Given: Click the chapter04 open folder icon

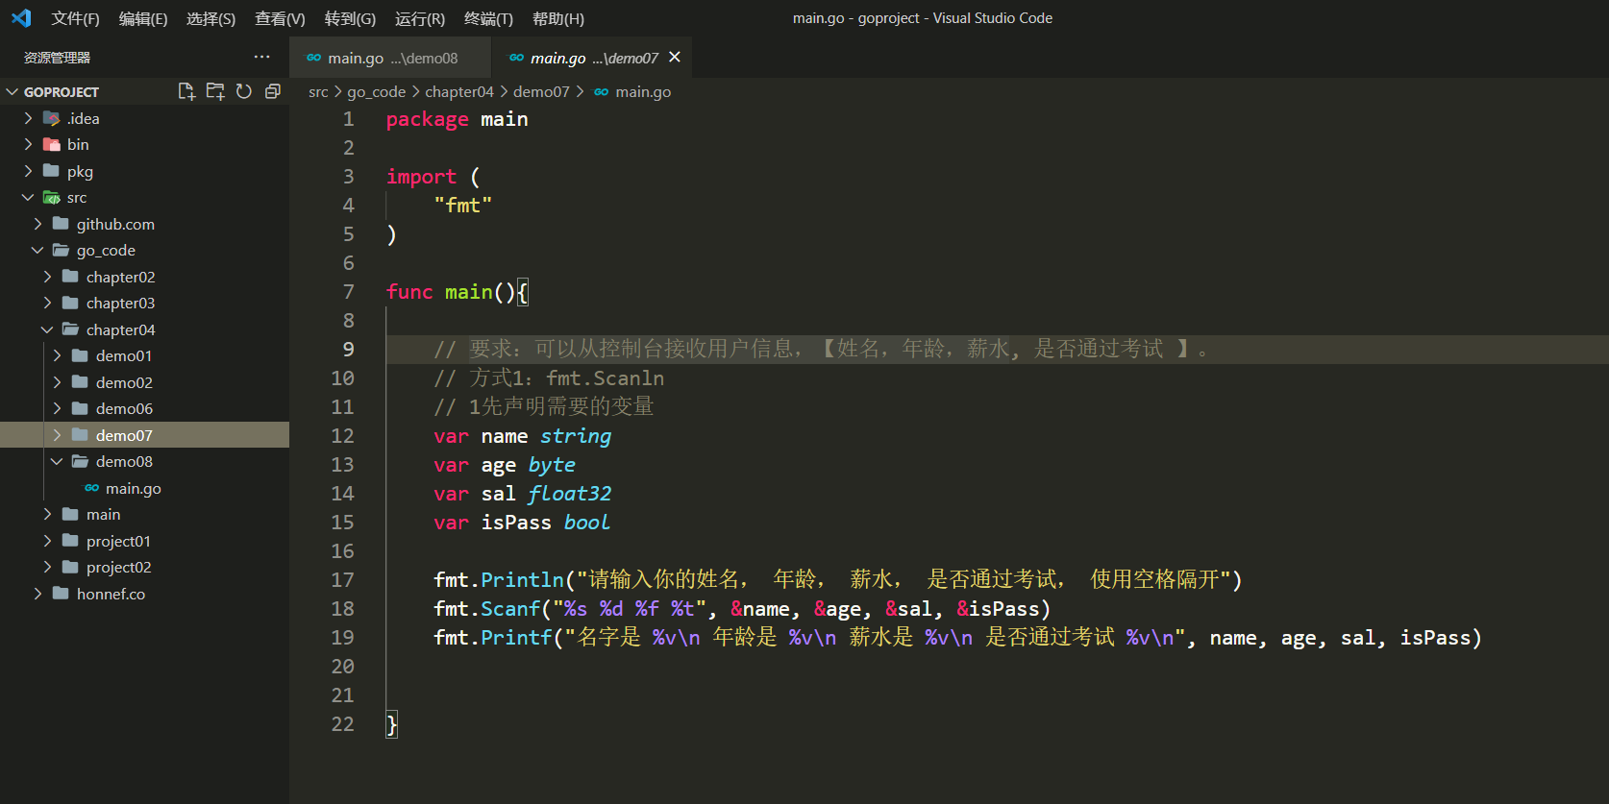Looking at the screenshot, I should point(71,329).
